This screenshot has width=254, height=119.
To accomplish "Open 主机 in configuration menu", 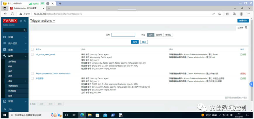I will (x=10, y=71).
